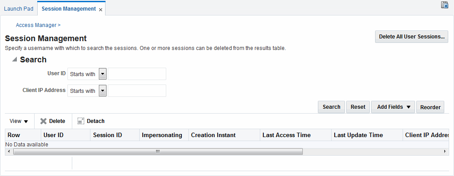Focus the User ID text field
Image resolution: width=454 pixels, height=176 pixels.
coord(137,74)
